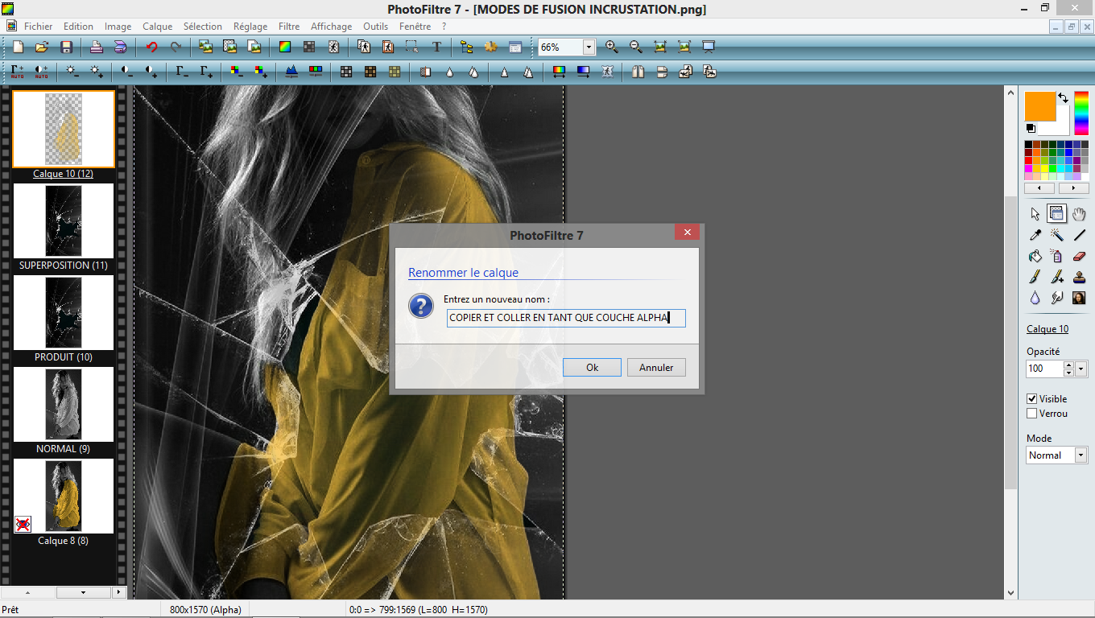Click the Redo arrow icon
Image resolution: width=1095 pixels, height=618 pixels.
[176, 47]
